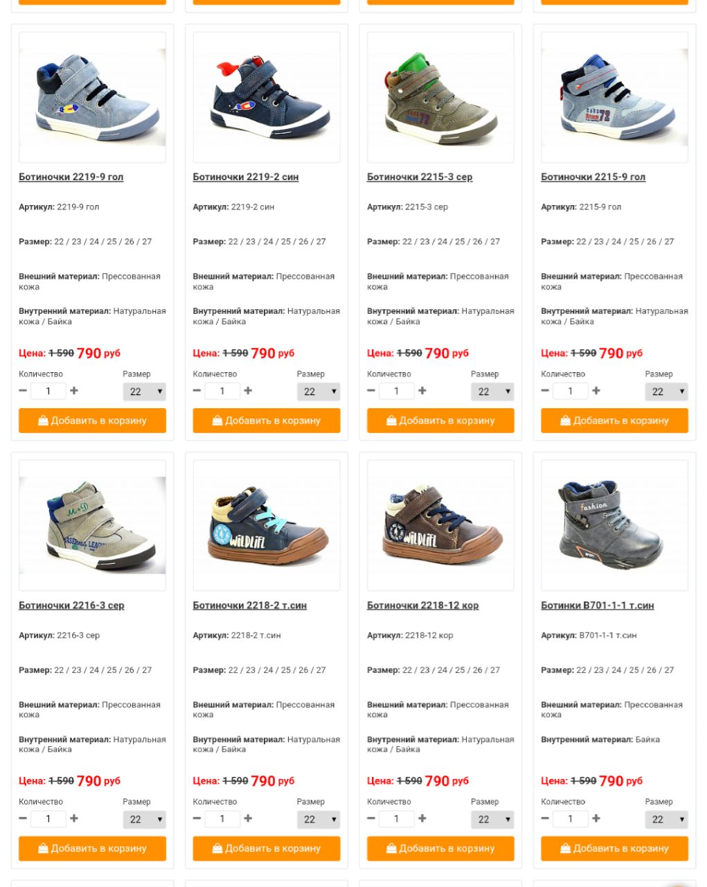Open Ботиночки 2215-3 сер product link
Image resolution: width=707 pixels, height=887 pixels.
click(420, 177)
